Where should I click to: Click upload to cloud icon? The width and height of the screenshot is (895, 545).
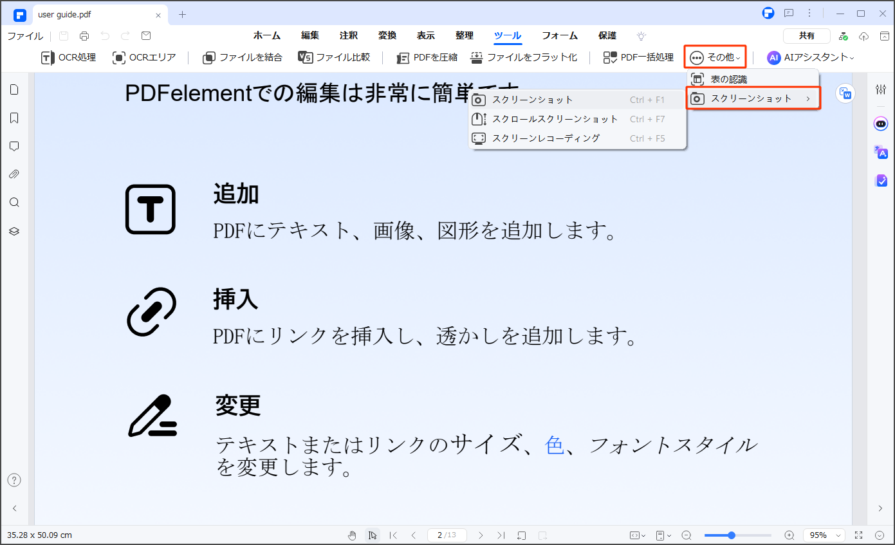pos(864,36)
